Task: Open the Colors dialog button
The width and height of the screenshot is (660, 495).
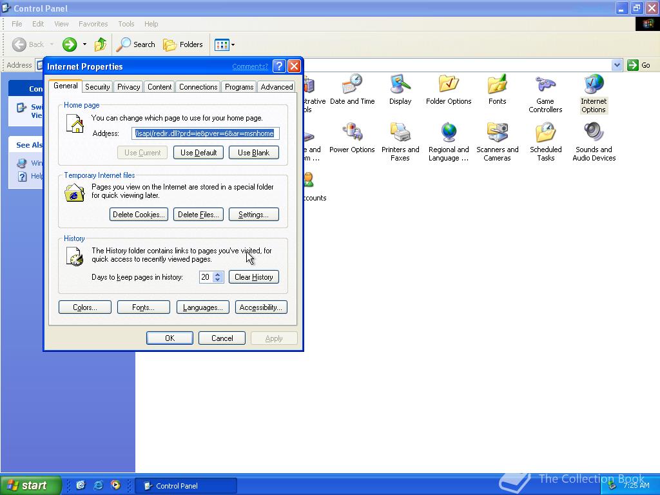Action: [x=85, y=307]
